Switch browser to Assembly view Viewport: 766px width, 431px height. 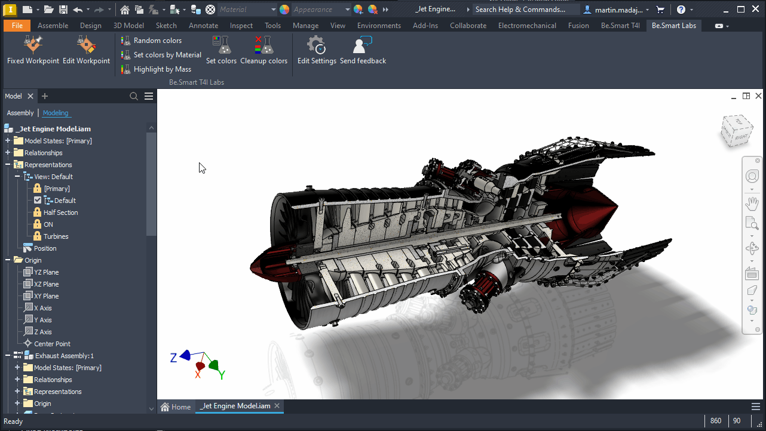coord(20,113)
